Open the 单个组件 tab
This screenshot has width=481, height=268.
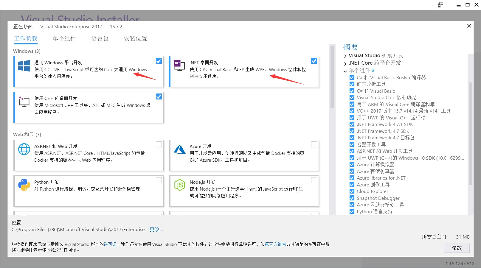pos(64,38)
